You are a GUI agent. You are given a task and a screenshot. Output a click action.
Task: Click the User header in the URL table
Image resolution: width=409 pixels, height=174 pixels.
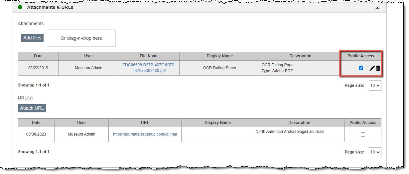[x=81, y=123]
